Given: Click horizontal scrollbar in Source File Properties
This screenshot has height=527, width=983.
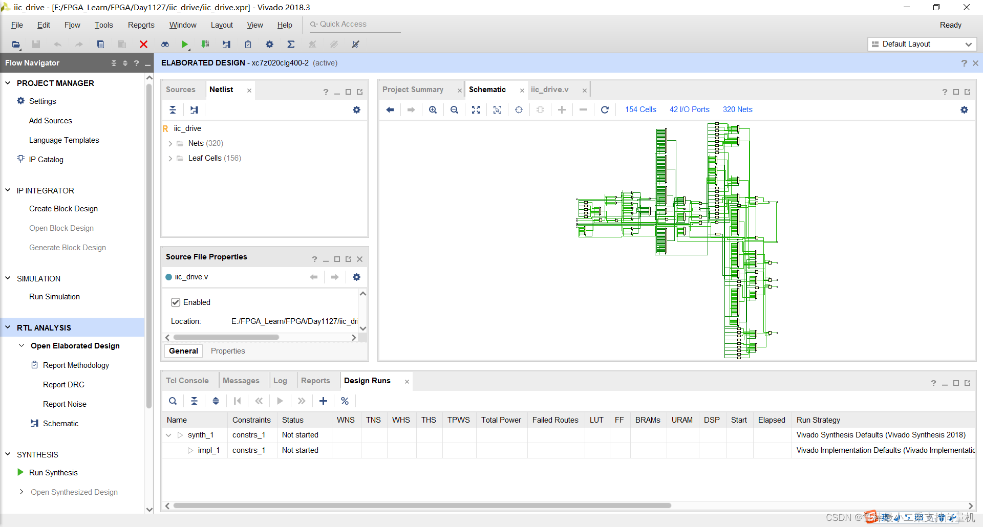Looking at the screenshot, I should pos(226,337).
